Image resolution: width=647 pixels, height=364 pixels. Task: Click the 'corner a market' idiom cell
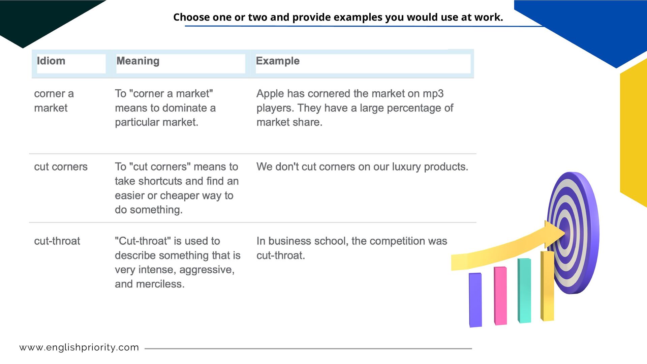click(54, 101)
